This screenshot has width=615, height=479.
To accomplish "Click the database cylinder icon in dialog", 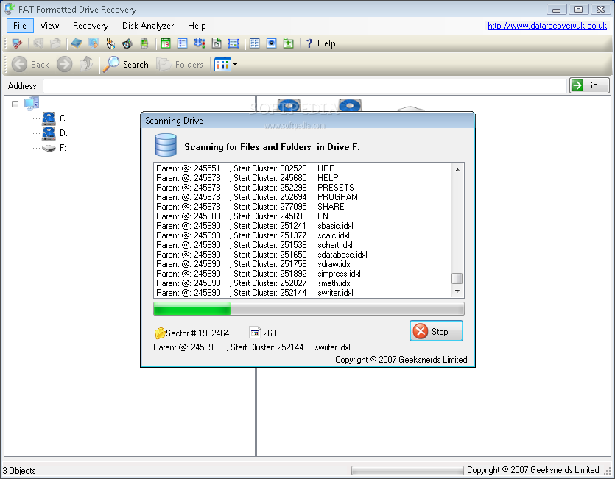I will [166, 145].
